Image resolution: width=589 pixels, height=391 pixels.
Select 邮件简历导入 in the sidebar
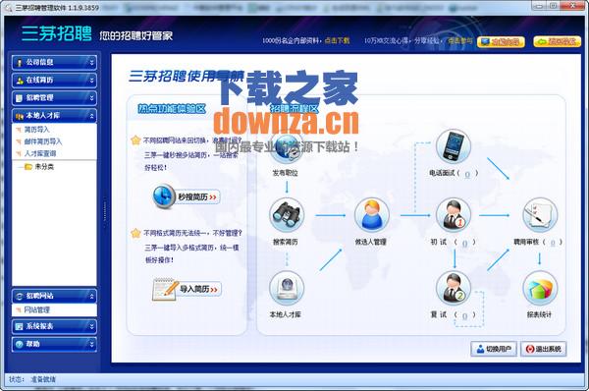click(43, 141)
